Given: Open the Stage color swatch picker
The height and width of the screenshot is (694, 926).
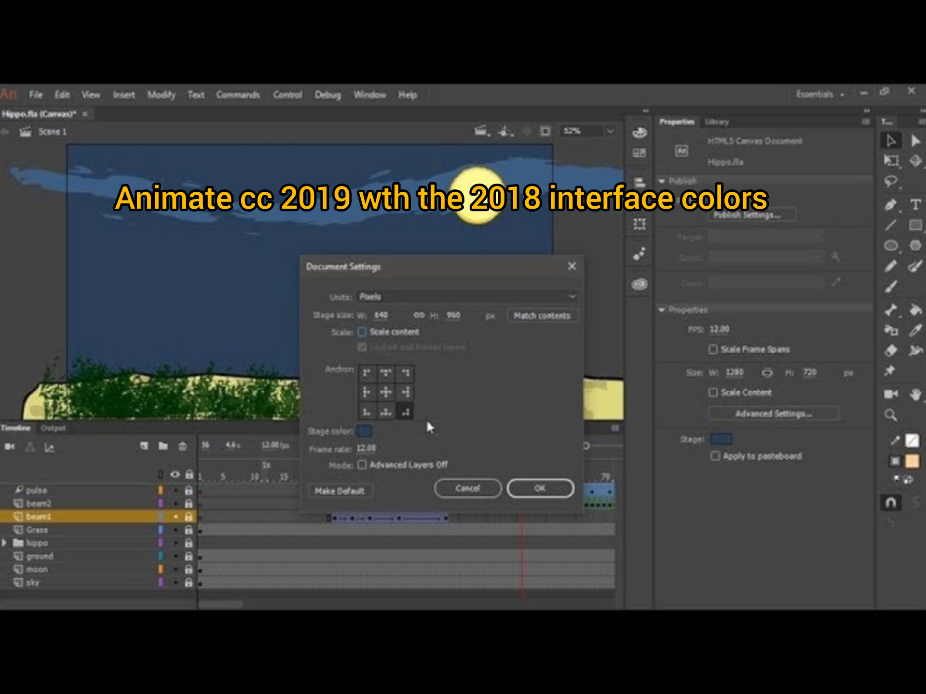Looking at the screenshot, I should pos(364,431).
